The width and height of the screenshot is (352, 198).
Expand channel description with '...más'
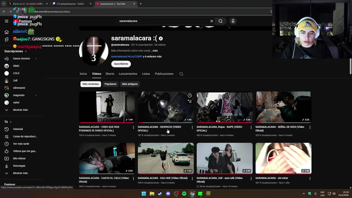click(x=154, y=51)
